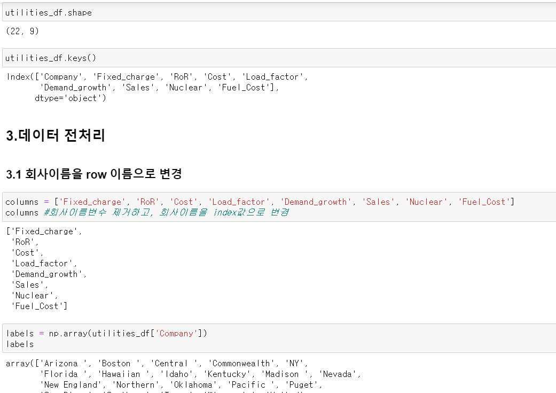Image resolution: width=556 pixels, height=393 pixels.
Task: Click 'Cost', in columns output list
Action: [27, 253]
